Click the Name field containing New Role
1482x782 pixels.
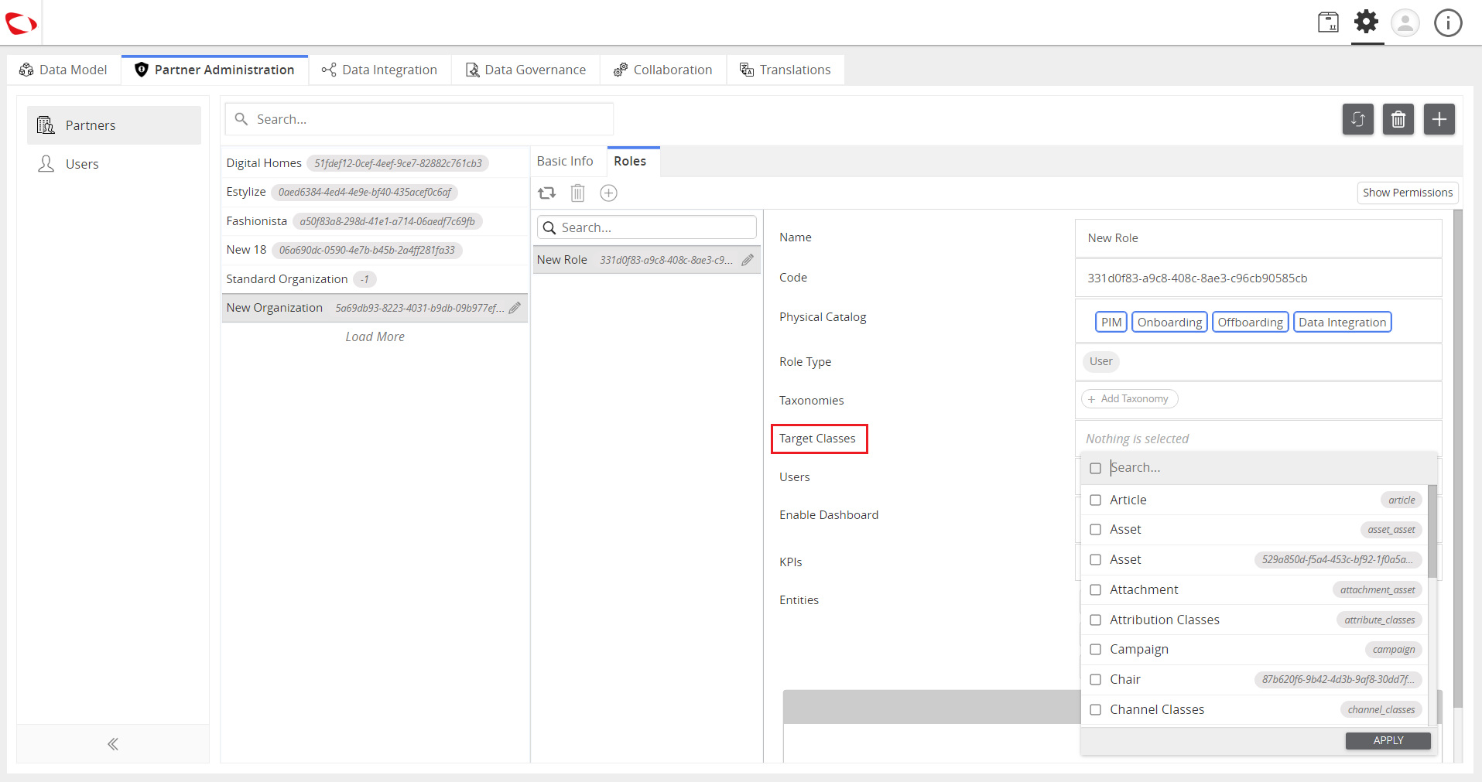pos(1258,238)
